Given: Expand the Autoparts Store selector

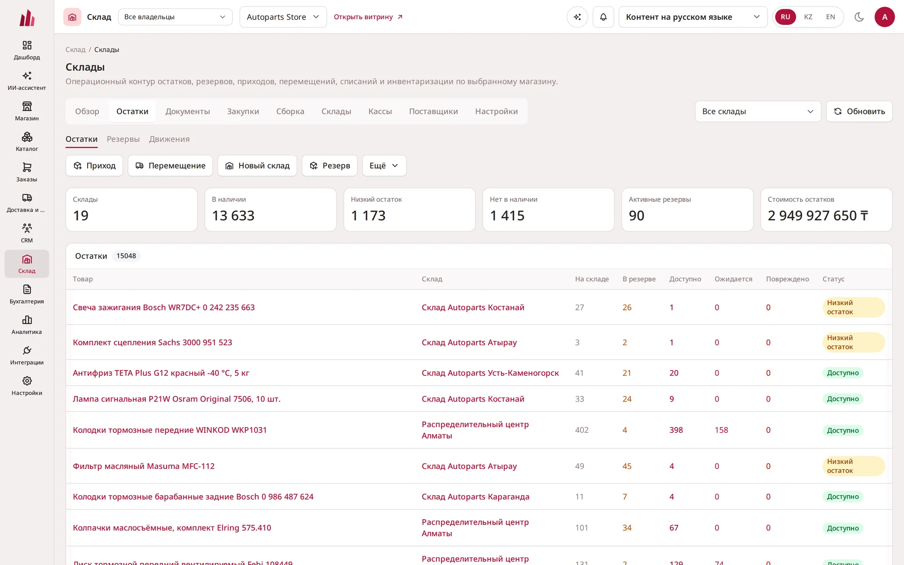Looking at the screenshot, I should click(283, 17).
